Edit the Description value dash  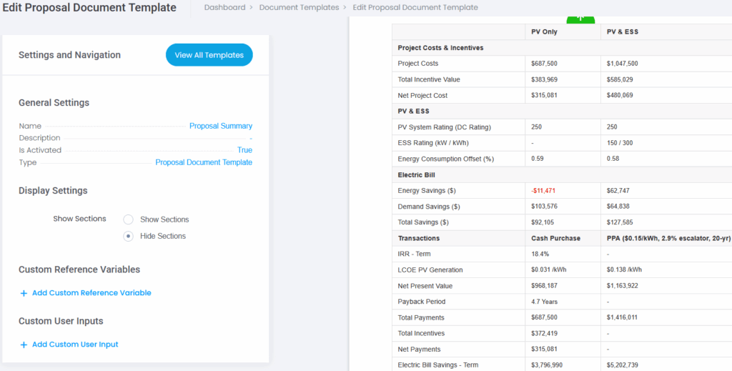click(x=251, y=138)
